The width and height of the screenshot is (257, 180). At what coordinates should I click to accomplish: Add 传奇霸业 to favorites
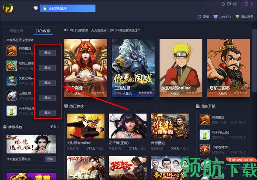pyautogui.click(x=48, y=53)
